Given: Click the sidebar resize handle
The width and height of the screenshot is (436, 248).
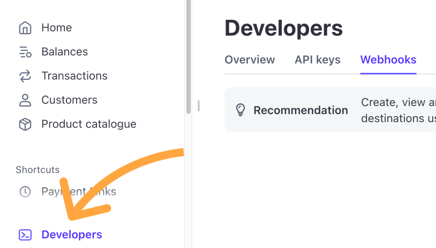Looking at the screenshot, I should point(199,106).
